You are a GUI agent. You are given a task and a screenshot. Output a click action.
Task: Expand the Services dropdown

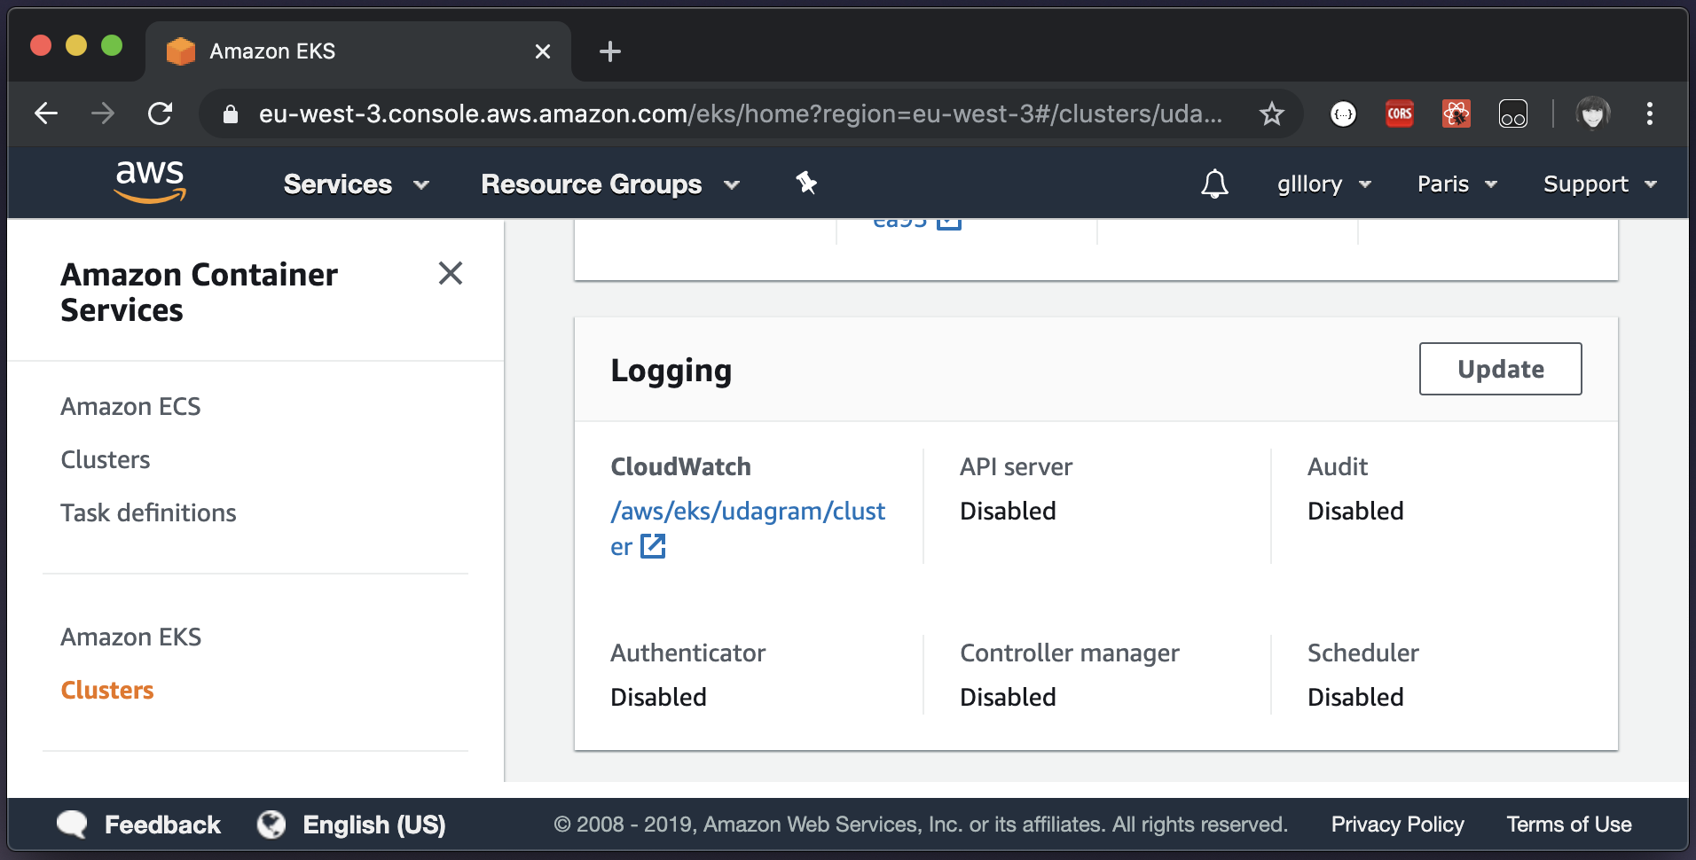(356, 184)
